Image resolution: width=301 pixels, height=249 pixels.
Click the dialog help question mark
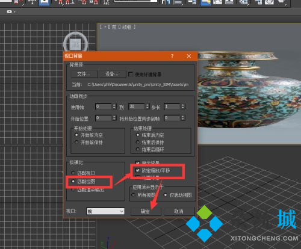tap(172, 56)
